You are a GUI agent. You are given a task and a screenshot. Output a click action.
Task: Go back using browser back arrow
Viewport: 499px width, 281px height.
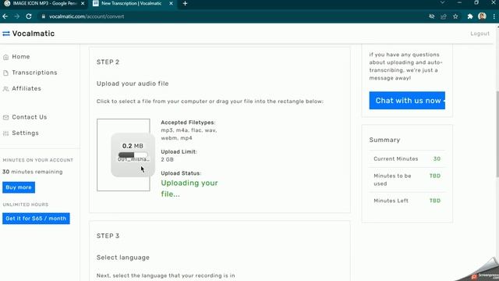pos(5,16)
